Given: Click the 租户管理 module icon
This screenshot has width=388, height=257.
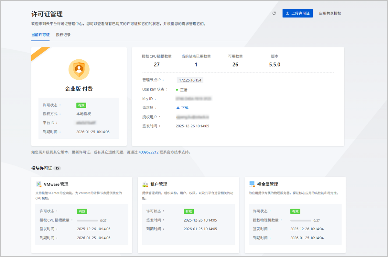Looking at the screenshot, I should tap(145, 184).
